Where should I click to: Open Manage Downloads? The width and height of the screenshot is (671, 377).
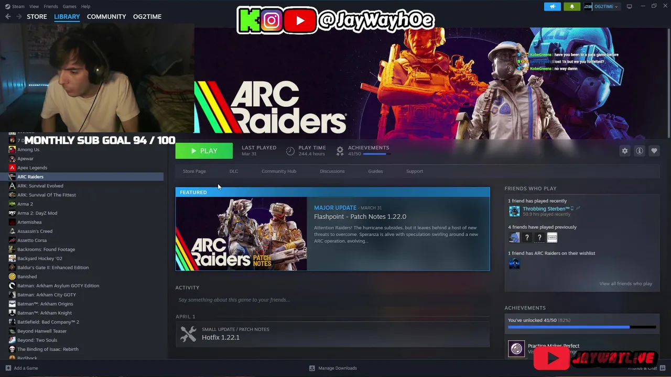tap(333, 368)
